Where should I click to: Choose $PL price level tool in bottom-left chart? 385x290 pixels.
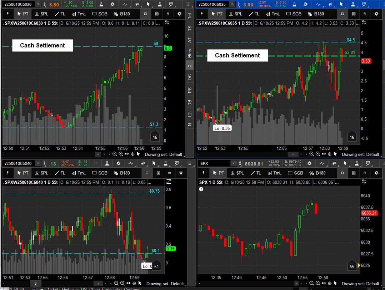41,173
